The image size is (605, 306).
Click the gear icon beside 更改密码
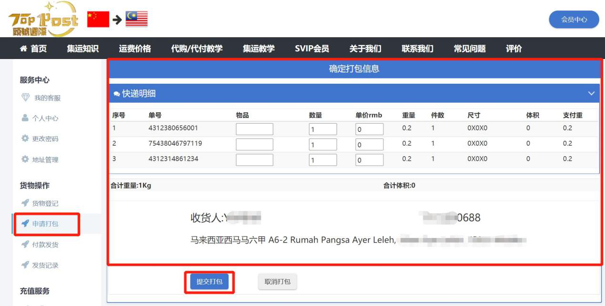(x=26, y=139)
